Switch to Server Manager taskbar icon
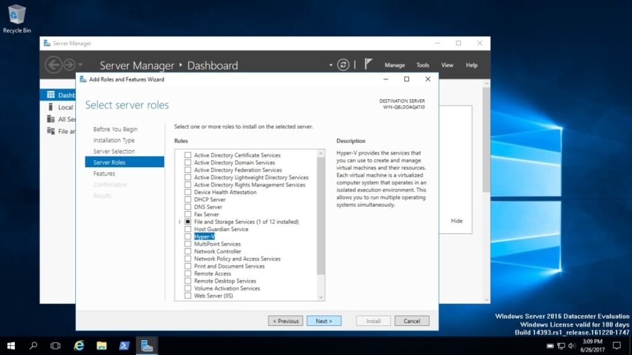632x355 pixels. click(147, 346)
